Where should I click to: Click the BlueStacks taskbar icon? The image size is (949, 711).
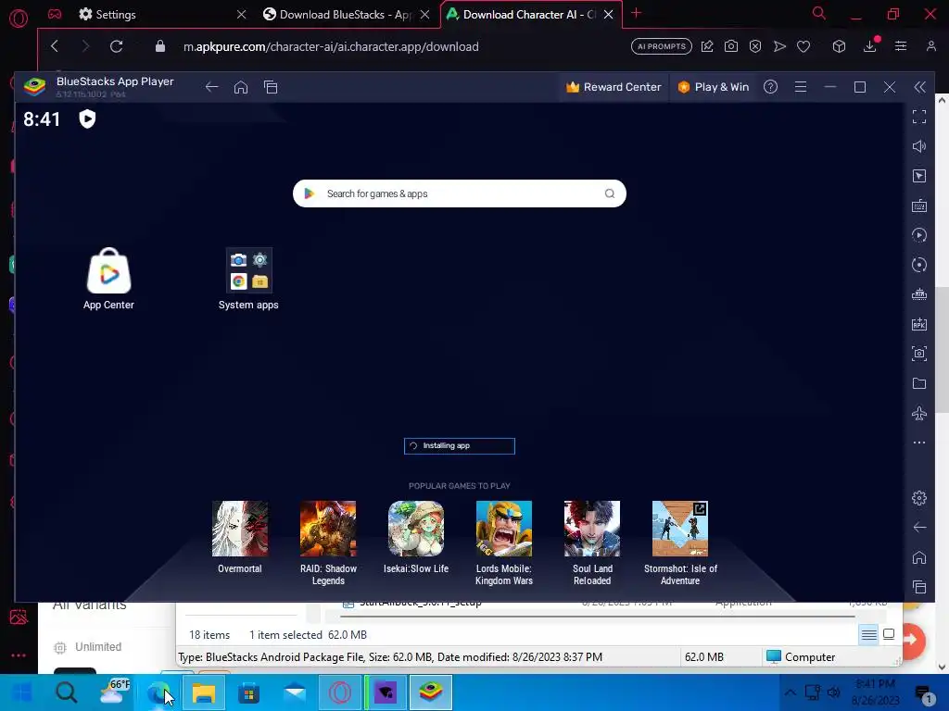(430, 692)
